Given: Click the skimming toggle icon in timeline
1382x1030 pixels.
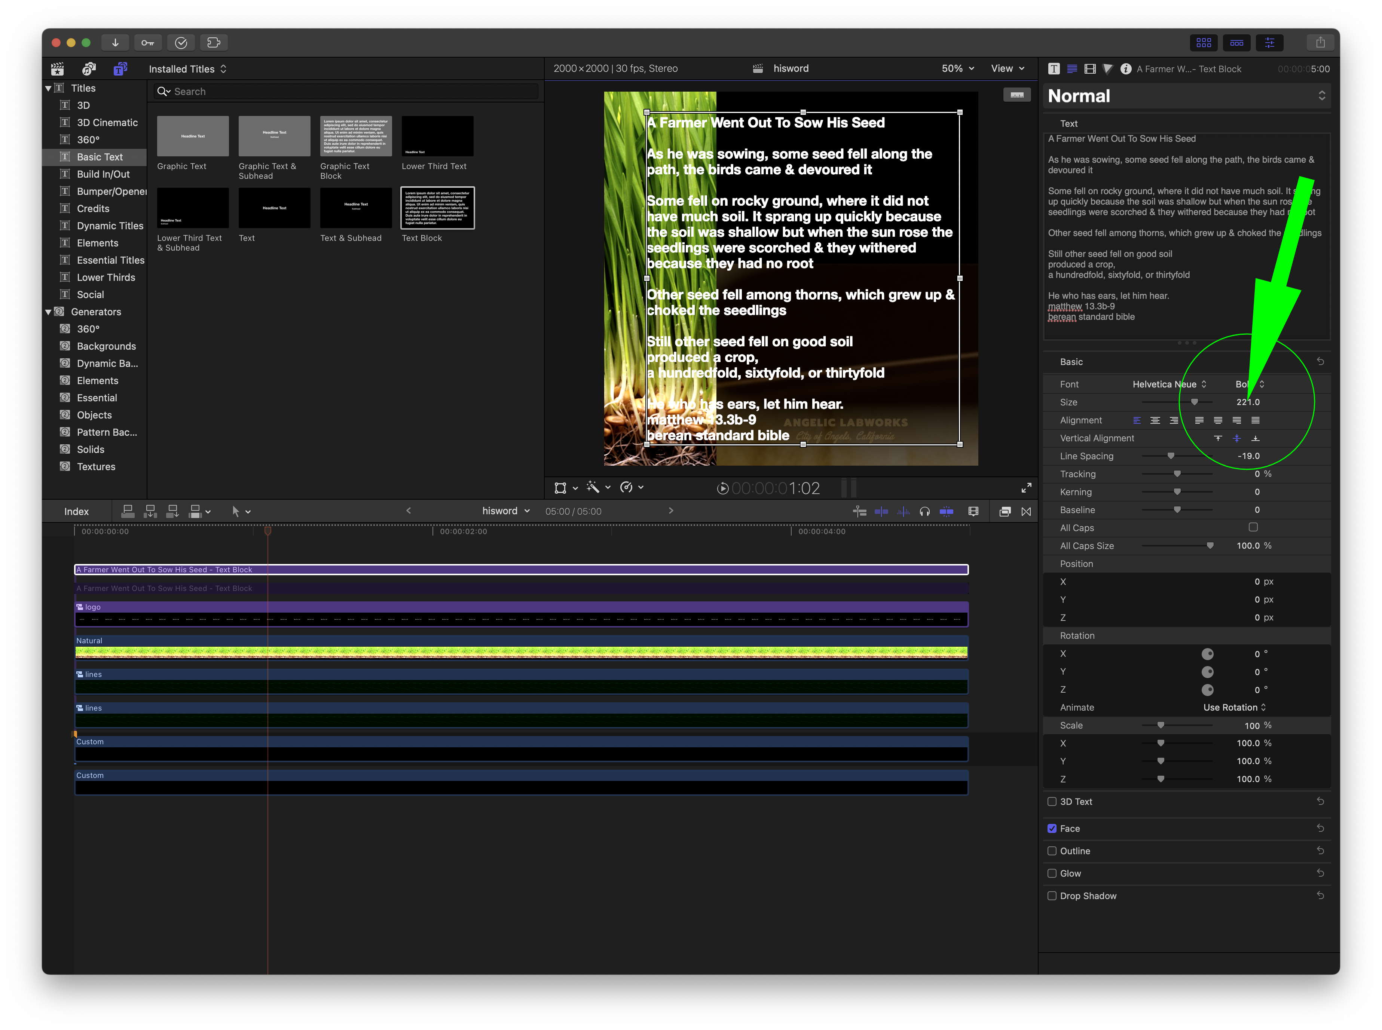Looking at the screenshot, I should 881,511.
